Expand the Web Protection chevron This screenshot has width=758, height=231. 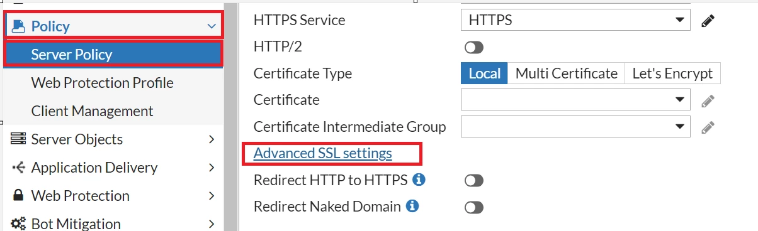(212, 196)
